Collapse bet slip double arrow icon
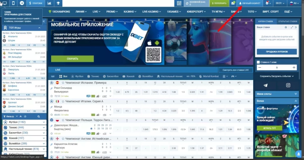This screenshot has width=304, height=160. 296,27
